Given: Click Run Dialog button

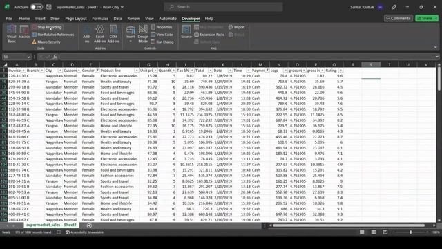Looking at the screenshot, I should [x=162, y=41].
